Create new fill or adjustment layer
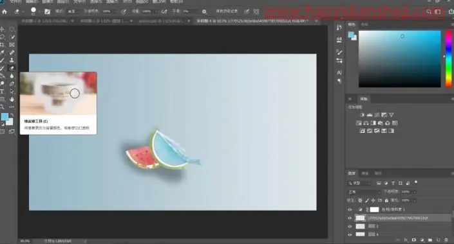The width and height of the screenshot is (454, 244). 422,240
